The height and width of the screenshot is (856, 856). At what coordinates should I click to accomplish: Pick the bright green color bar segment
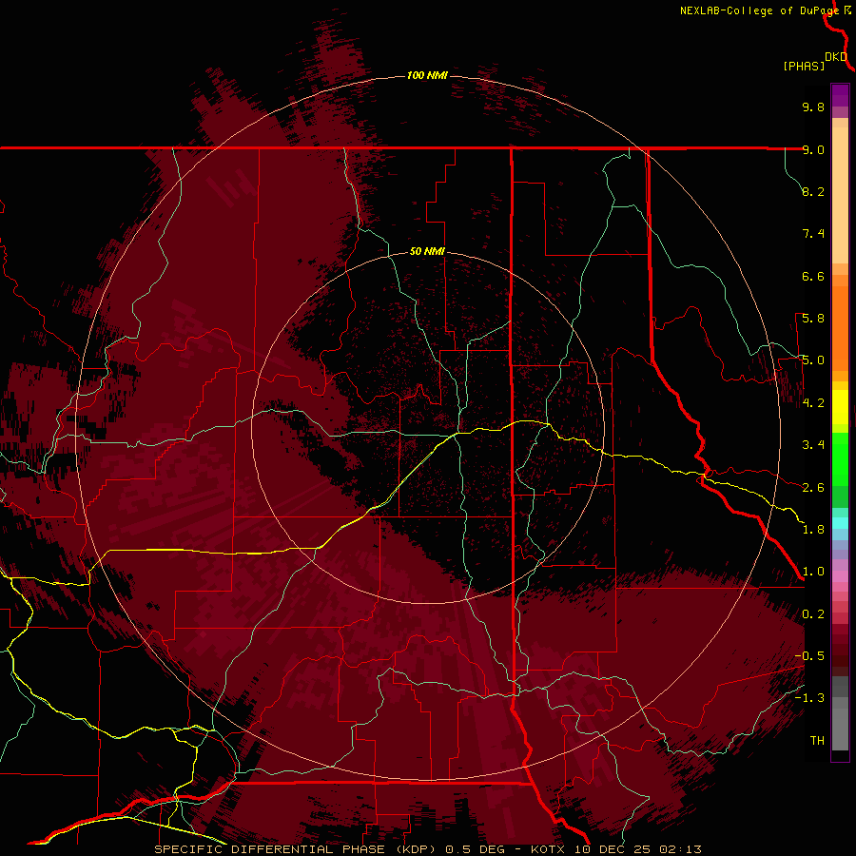pyautogui.click(x=840, y=458)
